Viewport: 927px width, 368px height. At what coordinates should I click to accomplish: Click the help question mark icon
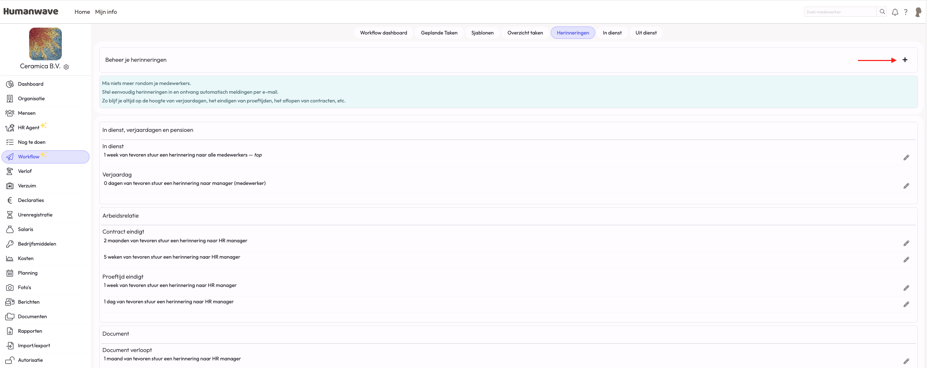(906, 12)
